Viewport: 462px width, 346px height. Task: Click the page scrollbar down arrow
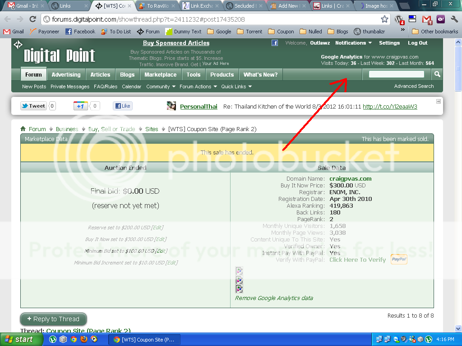click(x=458, y=328)
